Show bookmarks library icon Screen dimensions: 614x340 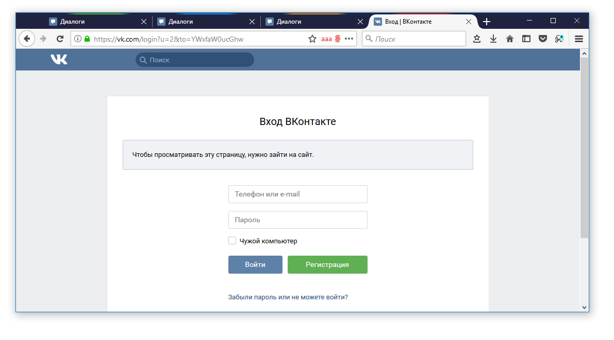pyautogui.click(x=477, y=39)
